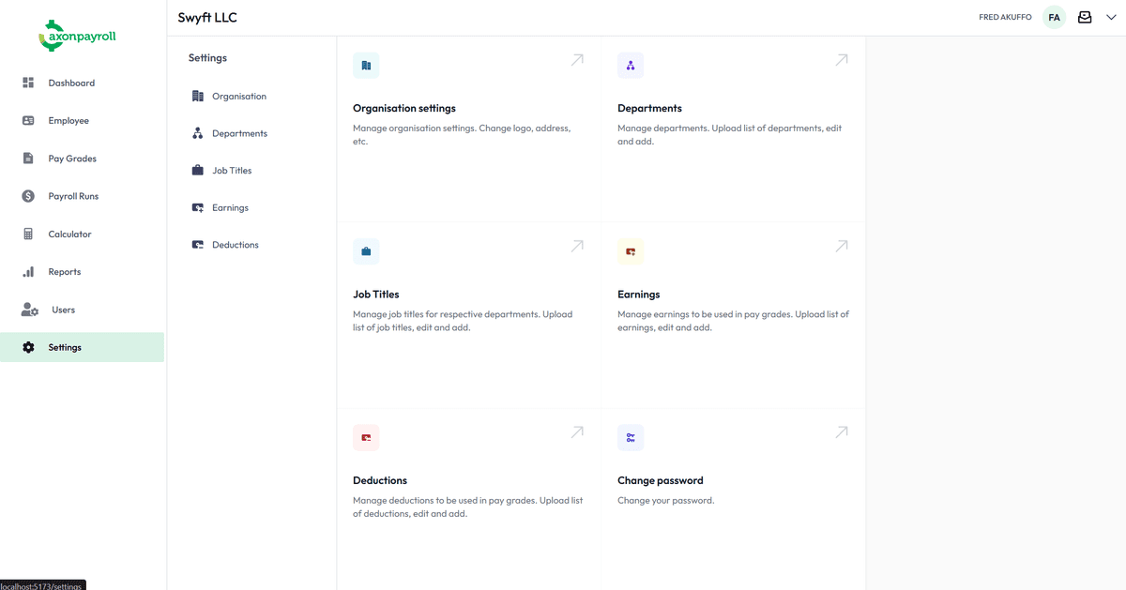Click the Pay Grades document icon

28,159
